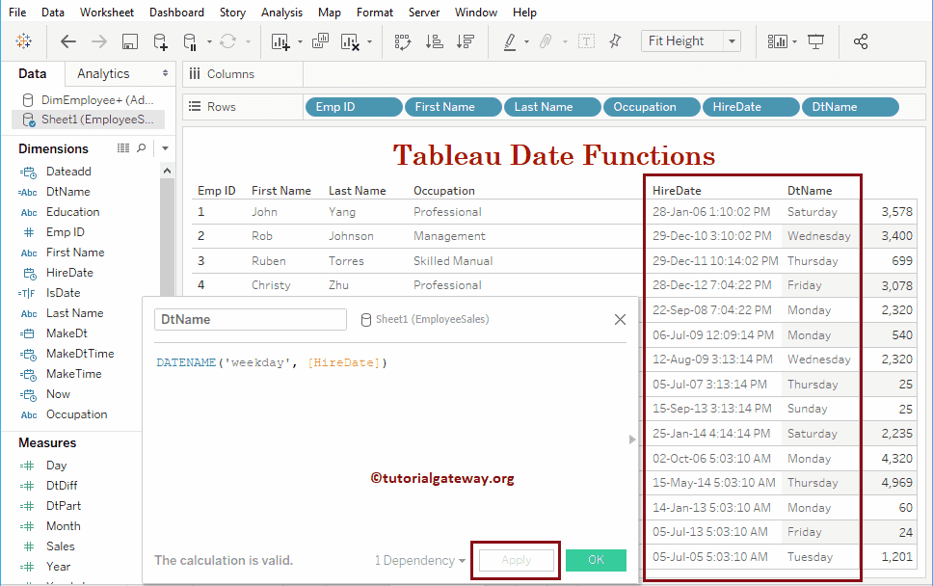Open the Show/Hide Cards dropdown arrow

pos(795,41)
